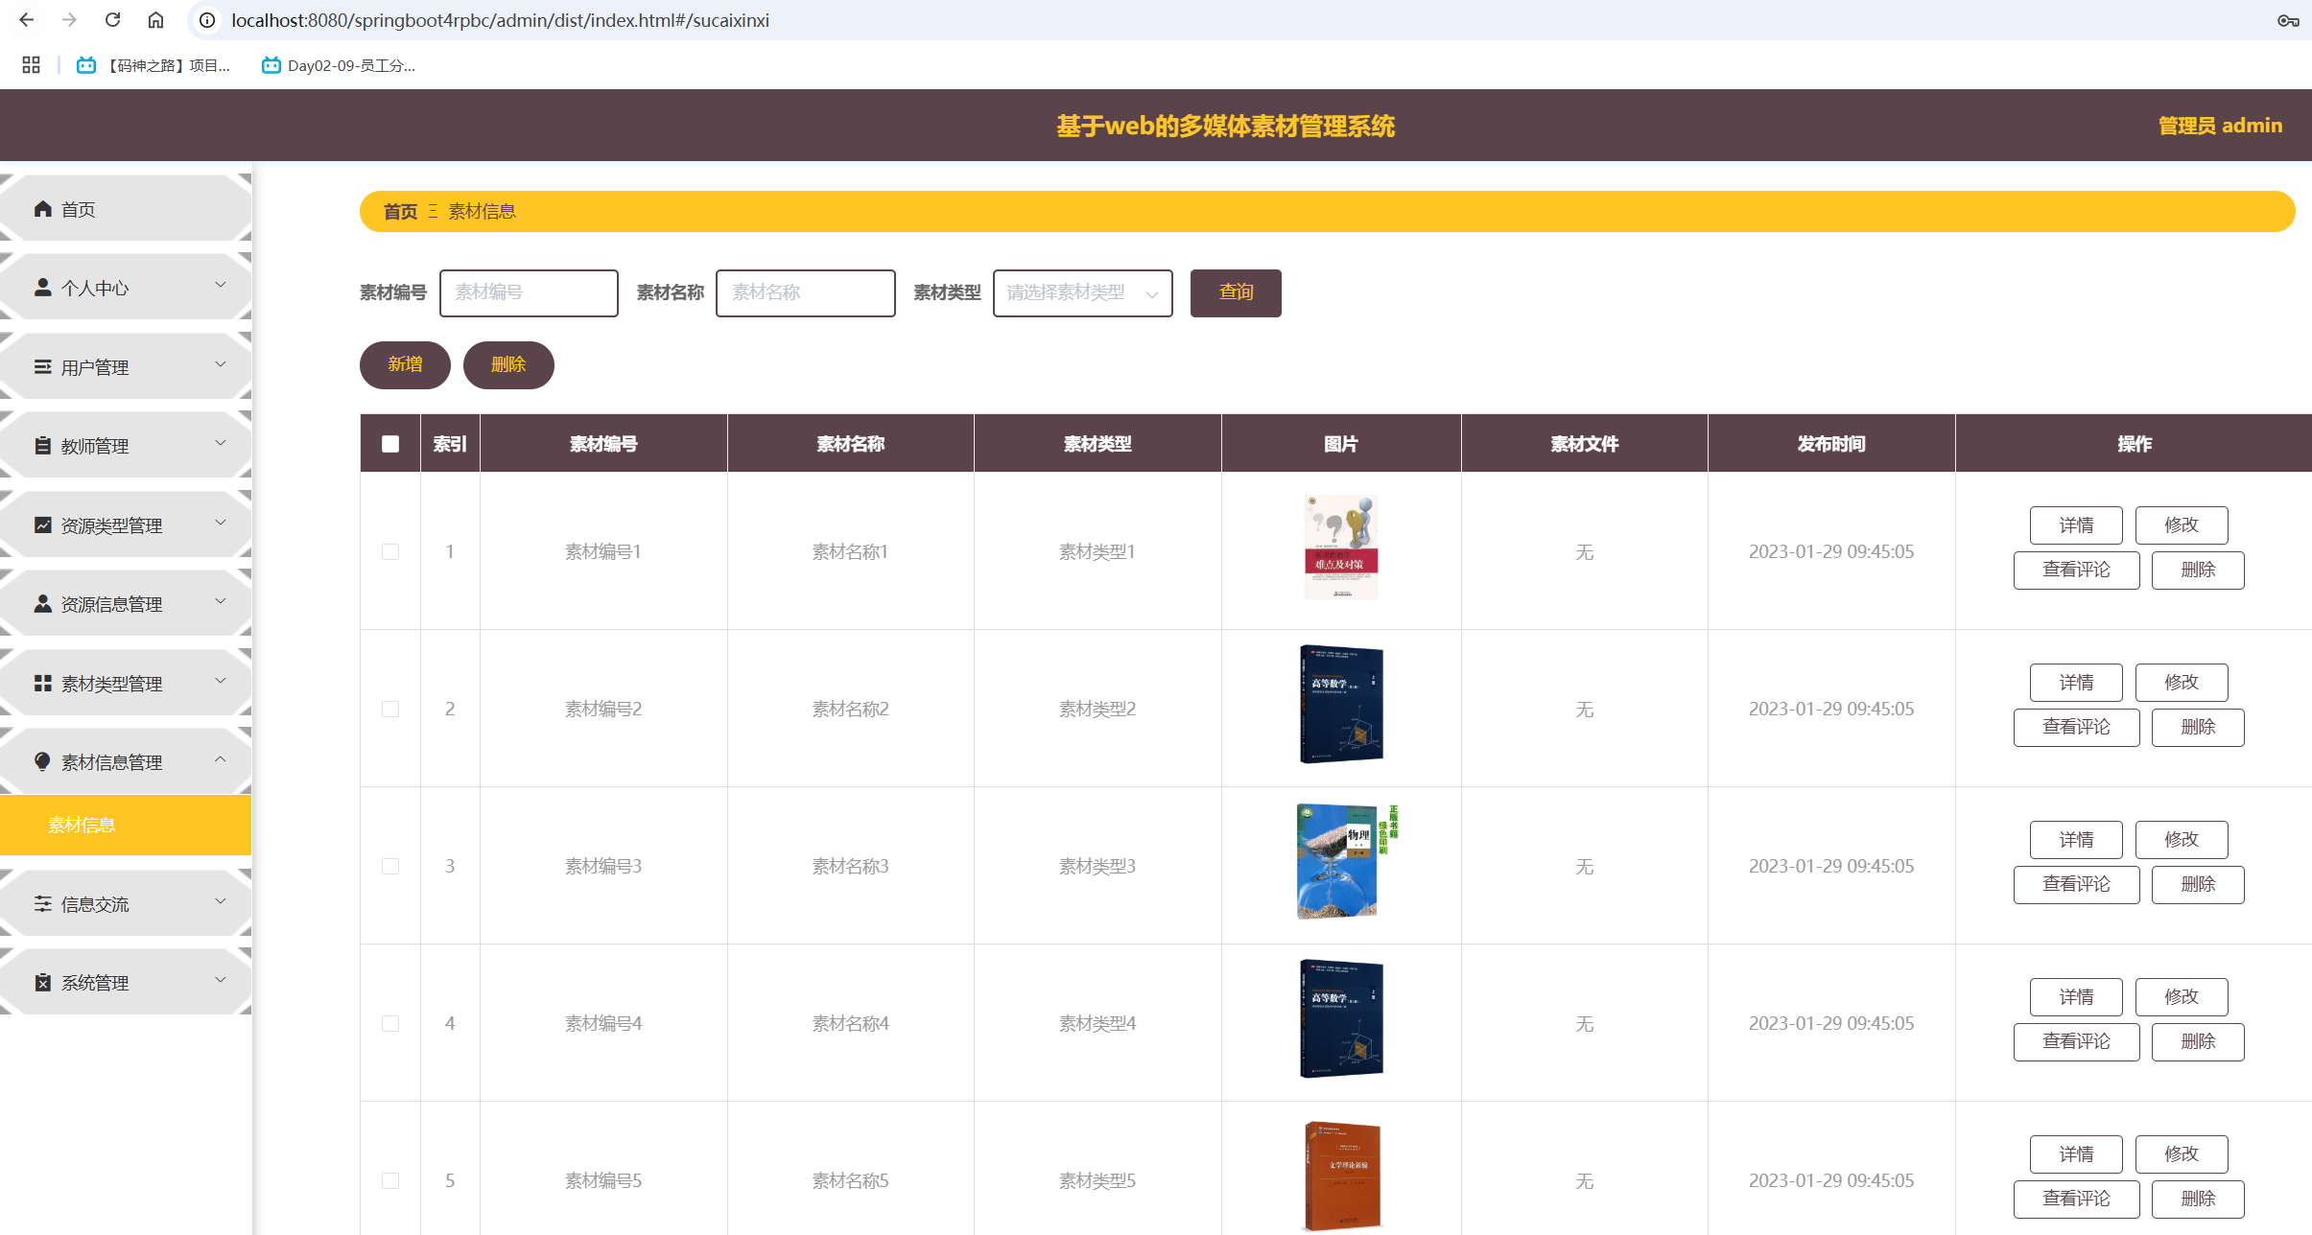Click the home icon in the sidebar

click(x=42, y=209)
